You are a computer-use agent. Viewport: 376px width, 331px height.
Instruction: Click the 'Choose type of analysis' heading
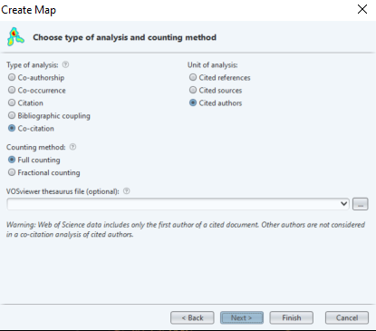click(125, 37)
